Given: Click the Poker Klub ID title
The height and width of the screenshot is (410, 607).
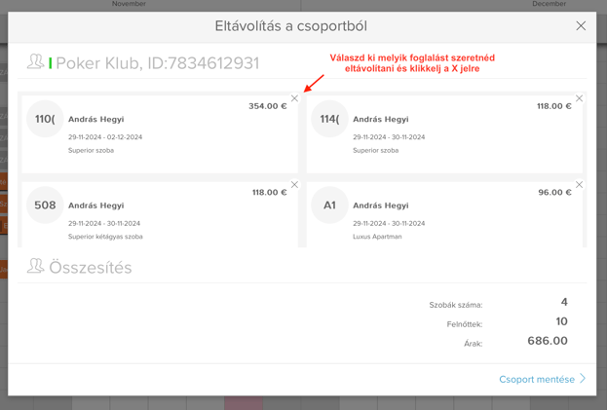Looking at the screenshot, I should click(x=158, y=63).
